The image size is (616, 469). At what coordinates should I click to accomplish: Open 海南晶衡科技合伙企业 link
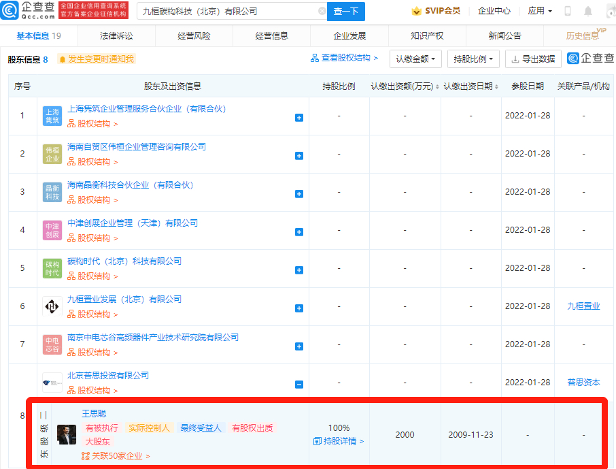point(130,185)
